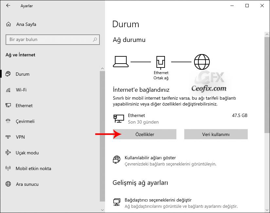The height and width of the screenshot is (213, 270).
Task: Open Mobil etkin nokta hotspot icon
Action: tap(8, 168)
